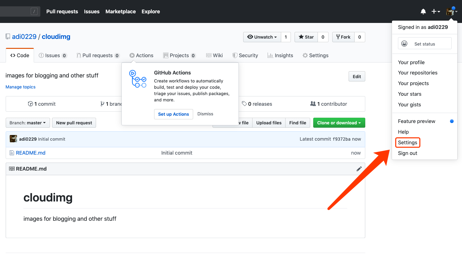The height and width of the screenshot is (260, 462).
Task: View the 1 commit link
Action: coord(42,104)
